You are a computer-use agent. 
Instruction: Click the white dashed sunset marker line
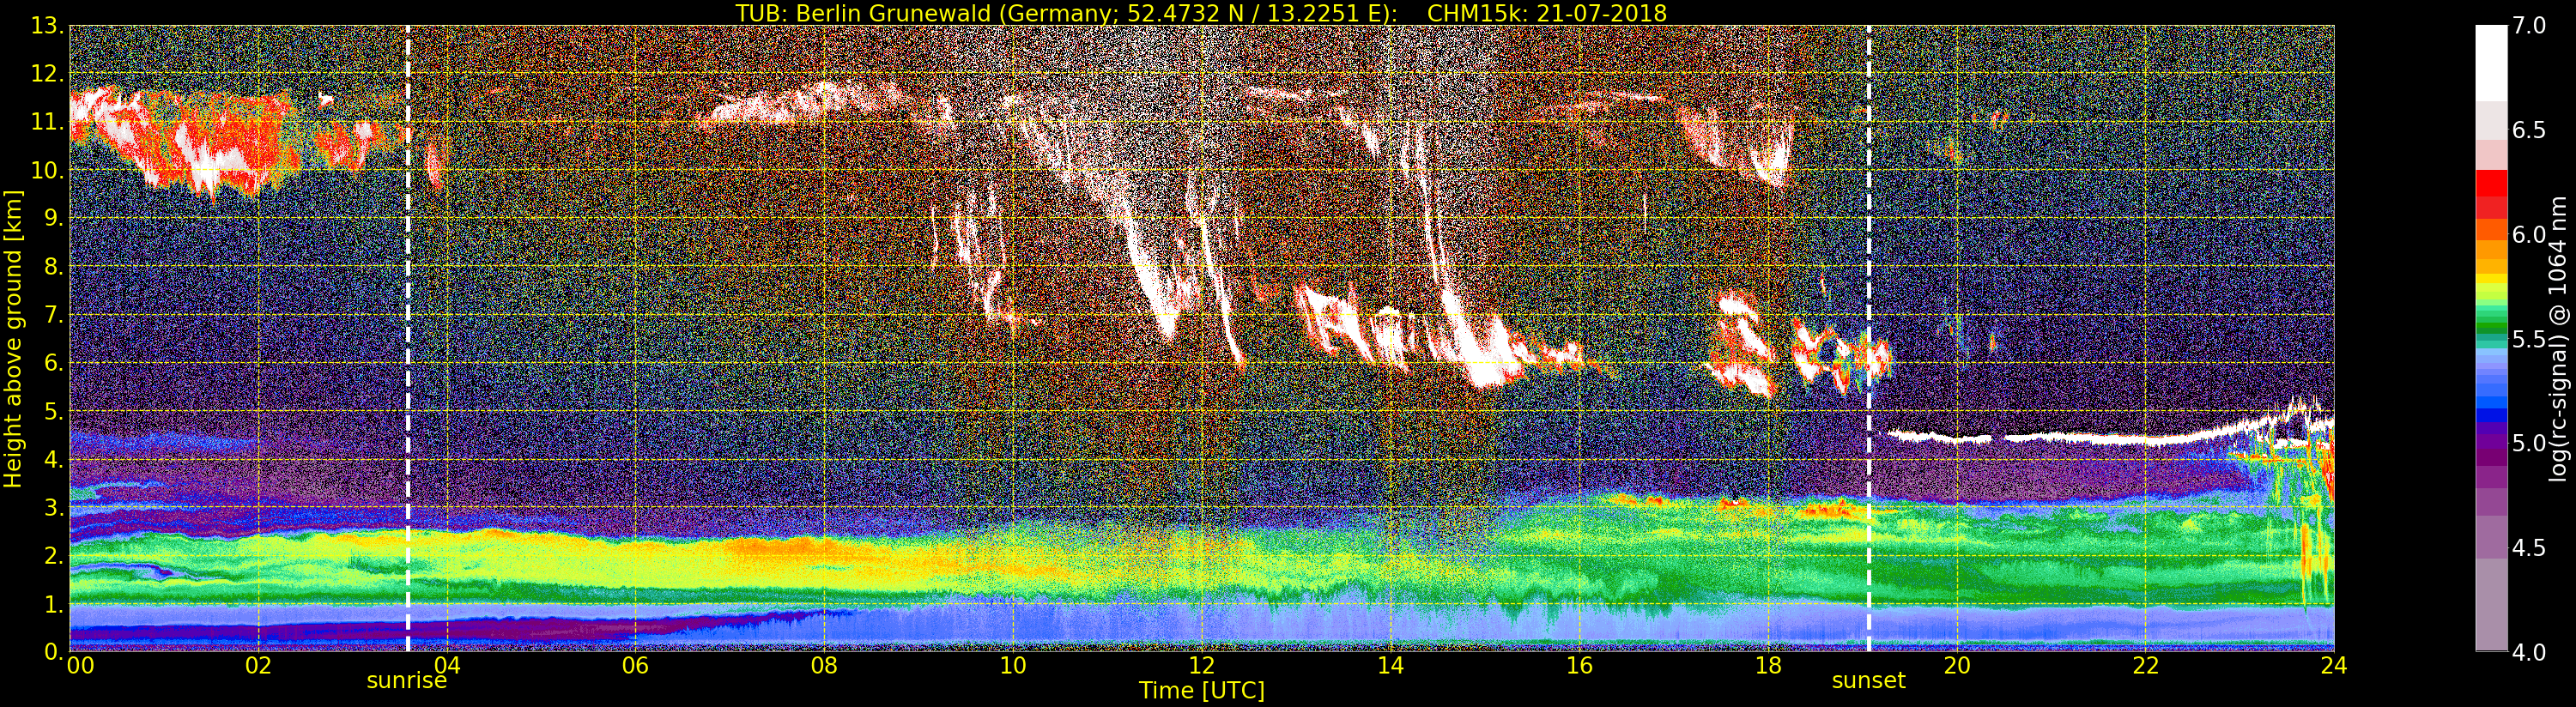1868,339
